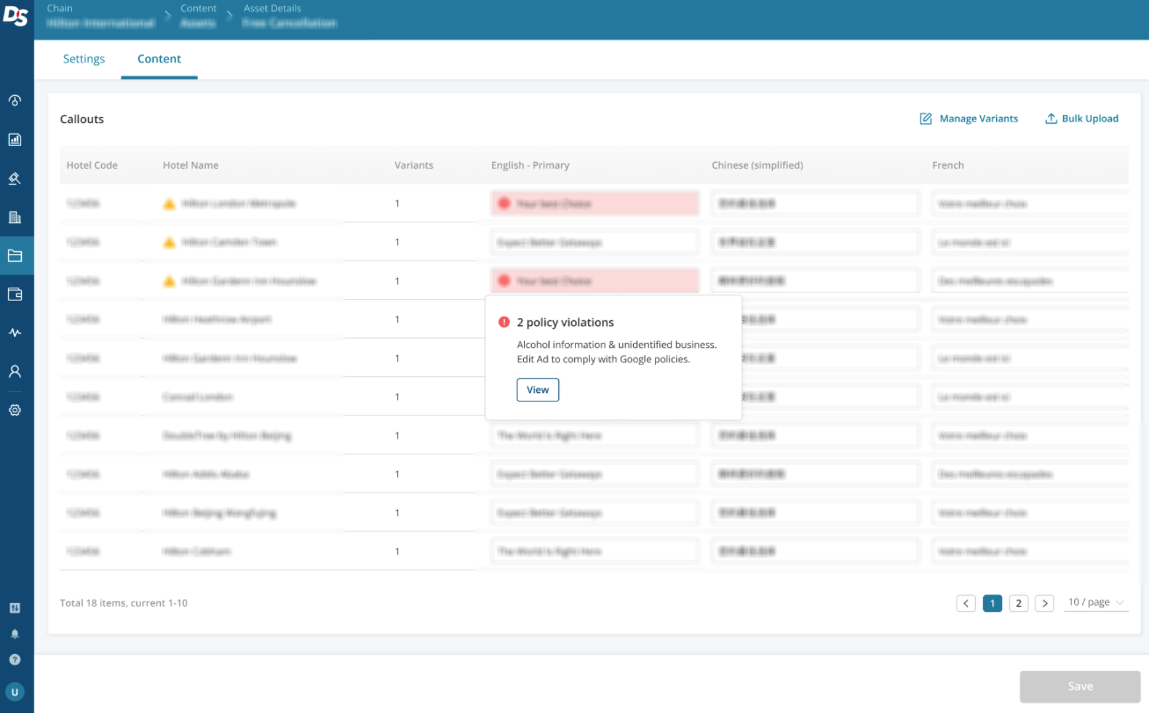The image size is (1149, 713).
Task: Edit English field for Hilton Cobham row
Action: pyautogui.click(x=595, y=552)
